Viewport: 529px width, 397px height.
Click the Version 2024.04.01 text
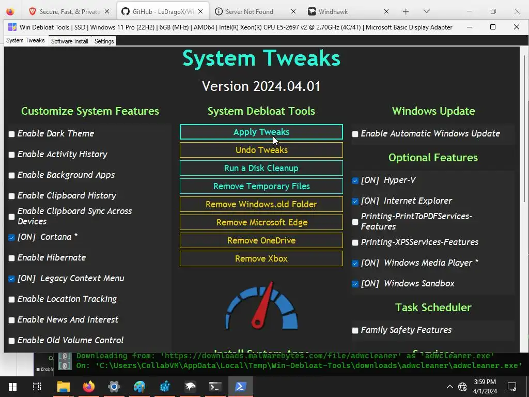[x=261, y=86]
